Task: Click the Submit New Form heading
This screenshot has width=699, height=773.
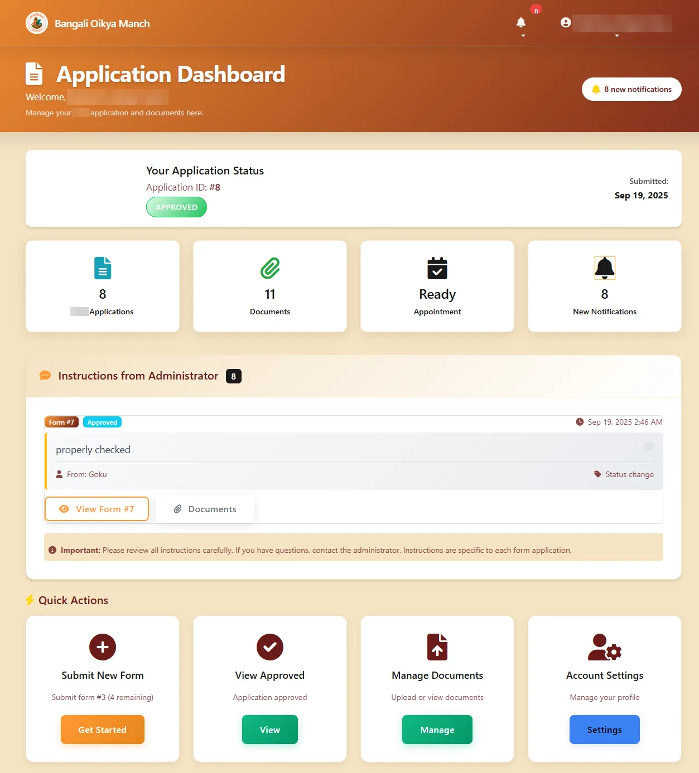Action: tap(103, 675)
